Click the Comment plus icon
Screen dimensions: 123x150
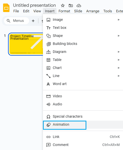(48, 145)
